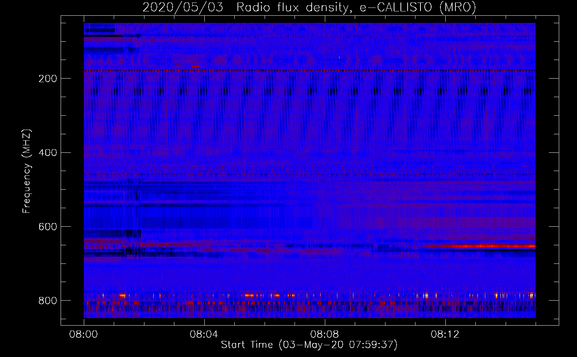Click the 08:00 time tick label
The image size is (577, 357).
(x=84, y=335)
